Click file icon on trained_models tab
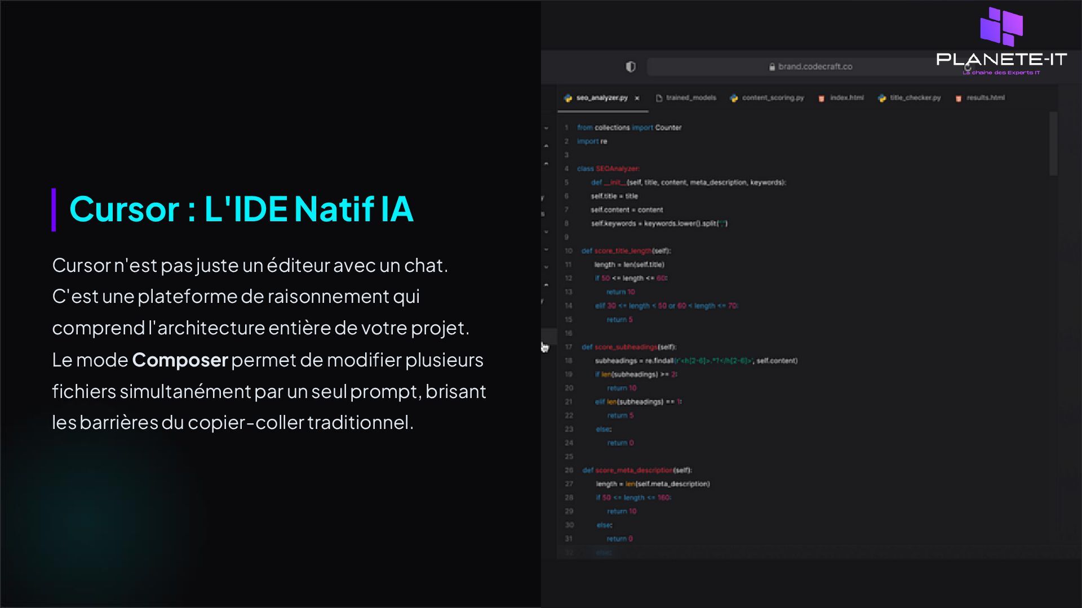 click(x=659, y=98)
